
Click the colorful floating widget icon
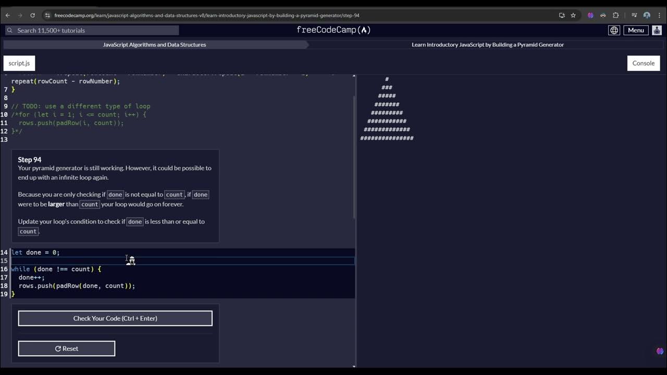(660, 351)
